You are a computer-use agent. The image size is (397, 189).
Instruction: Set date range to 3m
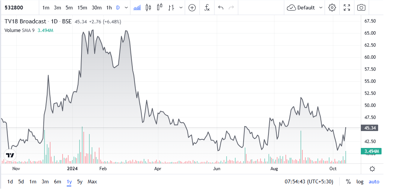click(45, 181)
